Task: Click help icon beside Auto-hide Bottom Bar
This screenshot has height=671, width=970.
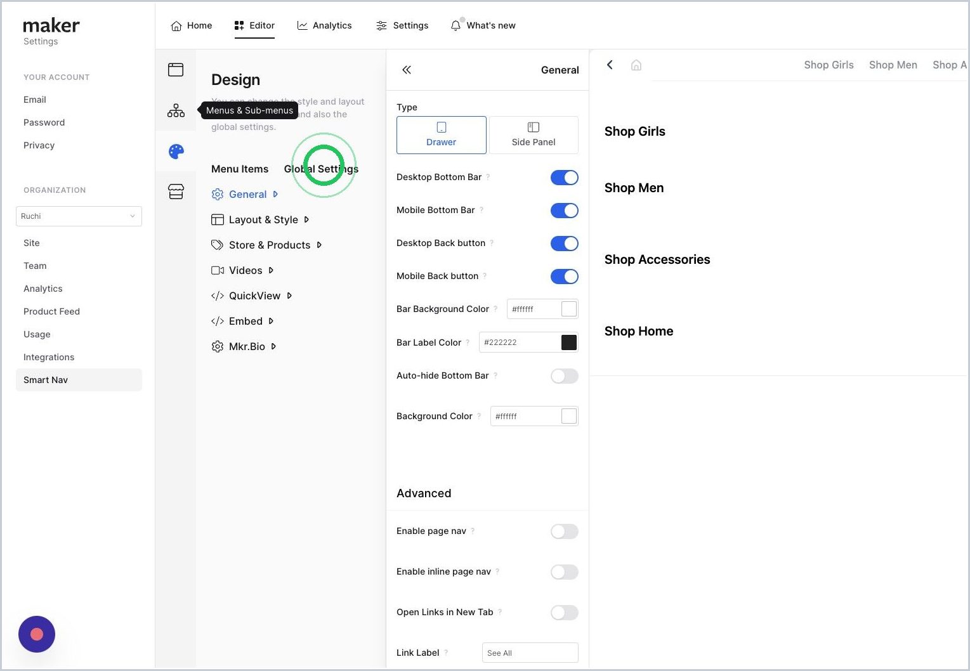Action: (495, 375)
